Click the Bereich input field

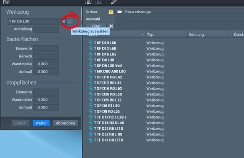tap(46, 56)
